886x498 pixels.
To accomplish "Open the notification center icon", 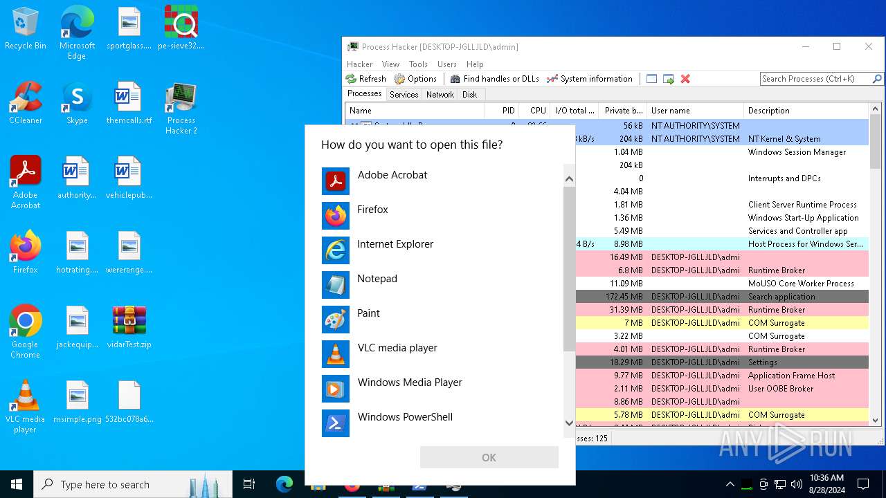I will pos(863,484).
